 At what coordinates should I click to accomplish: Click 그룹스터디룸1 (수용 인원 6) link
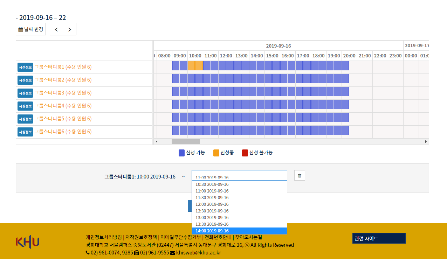point(63,67)
